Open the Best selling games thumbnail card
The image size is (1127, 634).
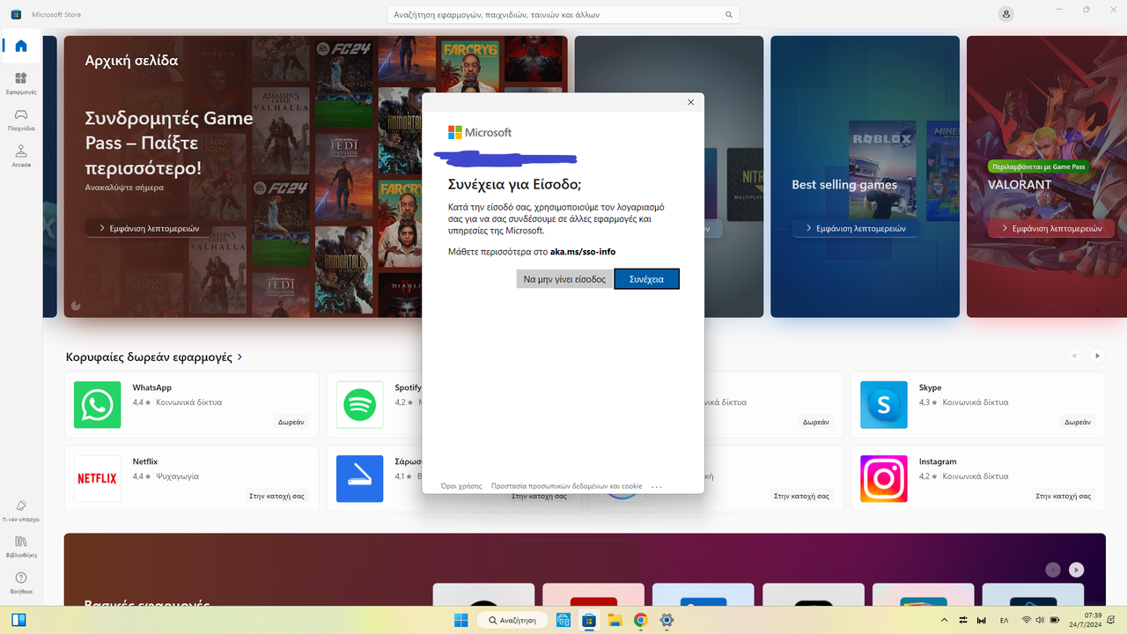click(865, 177)
